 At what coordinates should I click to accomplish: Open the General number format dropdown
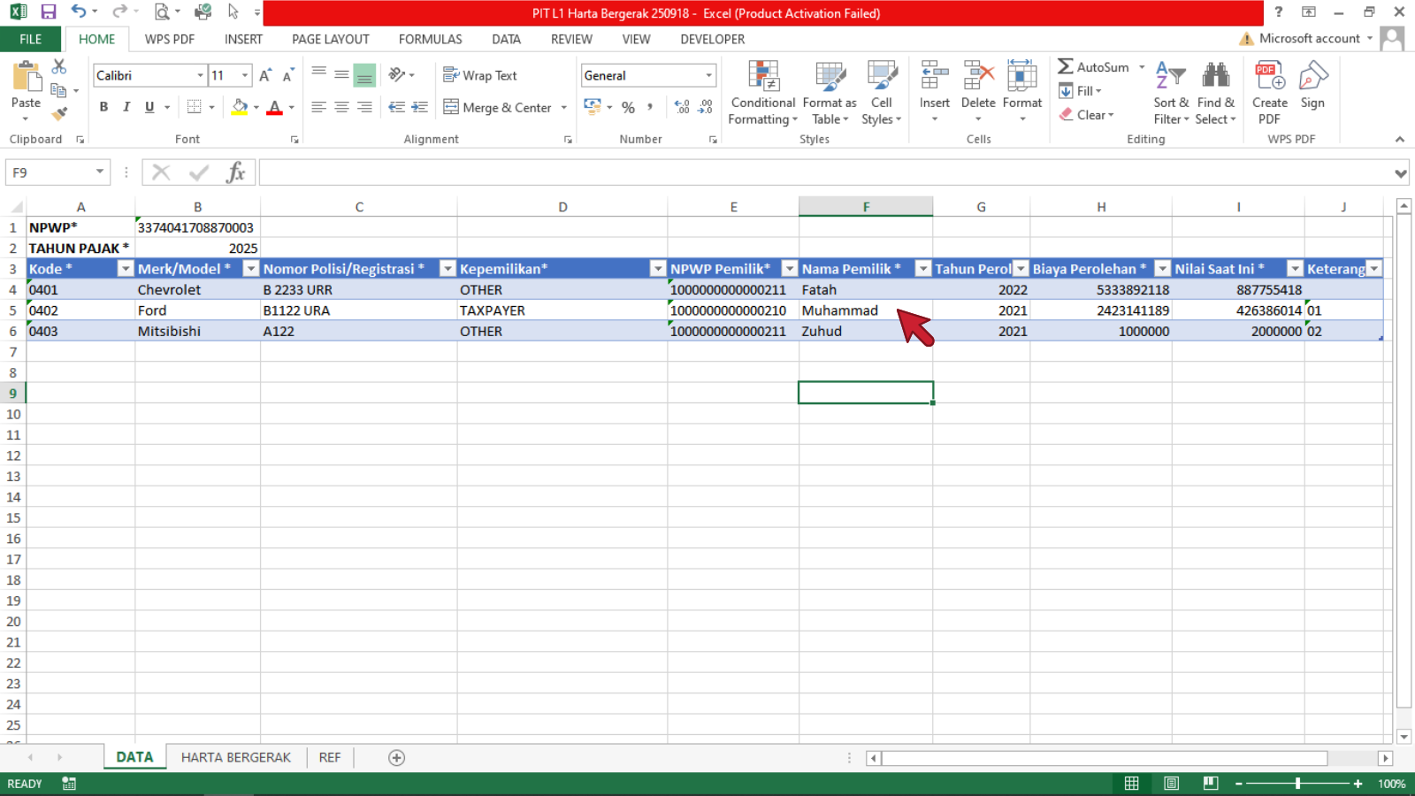coord(708,75)
